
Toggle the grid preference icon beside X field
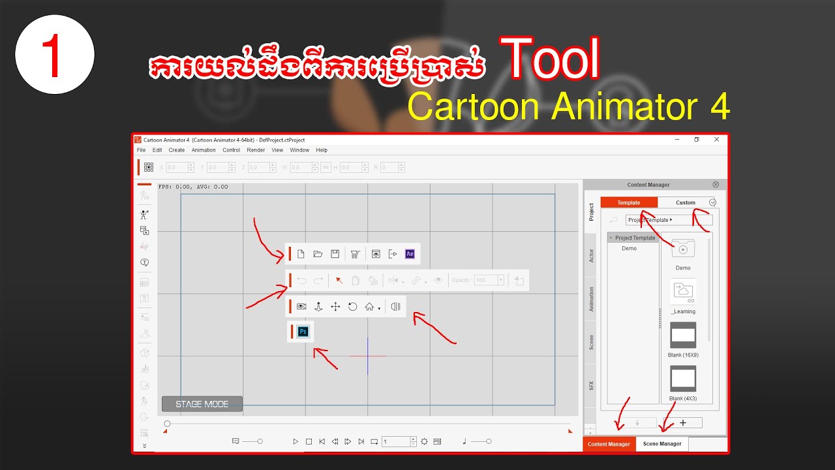tap(149, 167)
